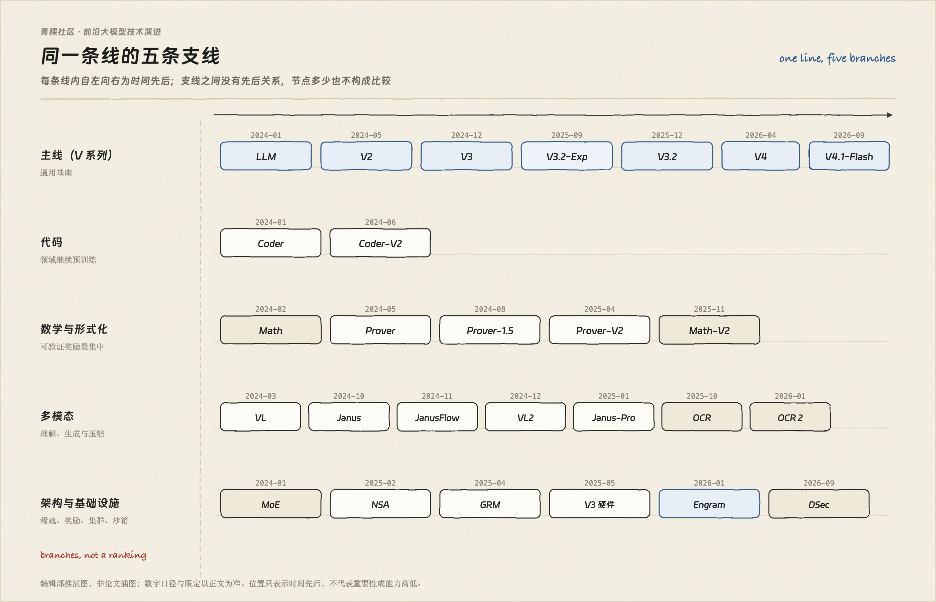Select the OCR node dated 2025-10
The width and height of the screenshot is (936, 602).
[x=702, y=417]
